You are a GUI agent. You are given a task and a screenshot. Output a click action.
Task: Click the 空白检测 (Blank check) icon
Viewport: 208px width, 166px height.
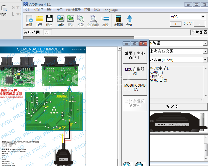point(93,18)
